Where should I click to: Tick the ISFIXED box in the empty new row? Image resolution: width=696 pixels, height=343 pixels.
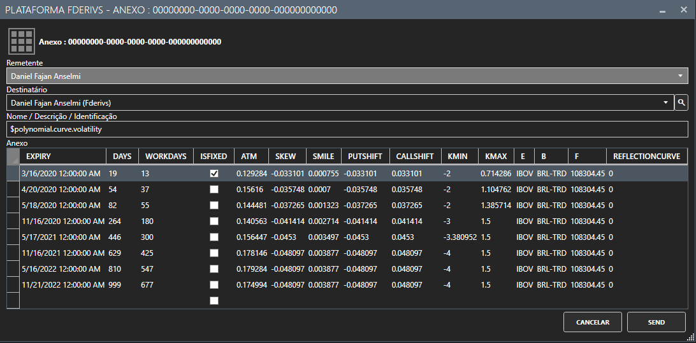(214, 300)
